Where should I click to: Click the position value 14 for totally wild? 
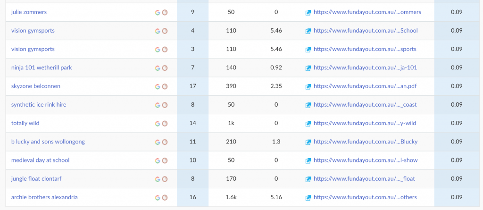193,123
